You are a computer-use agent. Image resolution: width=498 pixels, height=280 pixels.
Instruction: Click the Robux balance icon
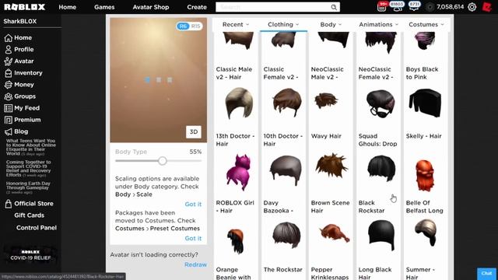pos(430,7)
